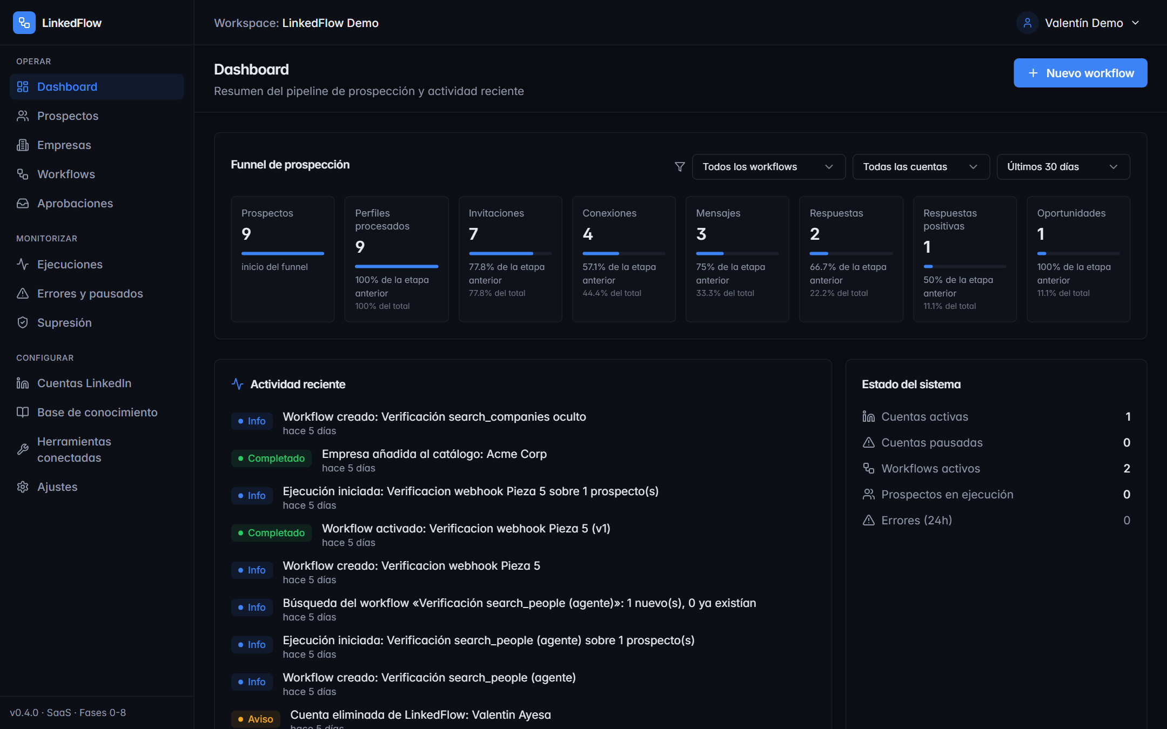Click the Workflows icon in sidebar

point(23,174)
